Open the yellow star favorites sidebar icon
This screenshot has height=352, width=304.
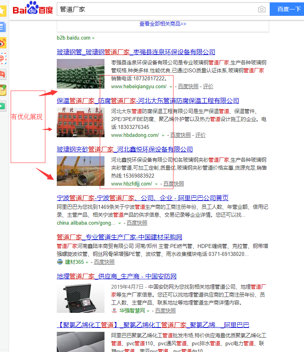click(x=3, y=11)
